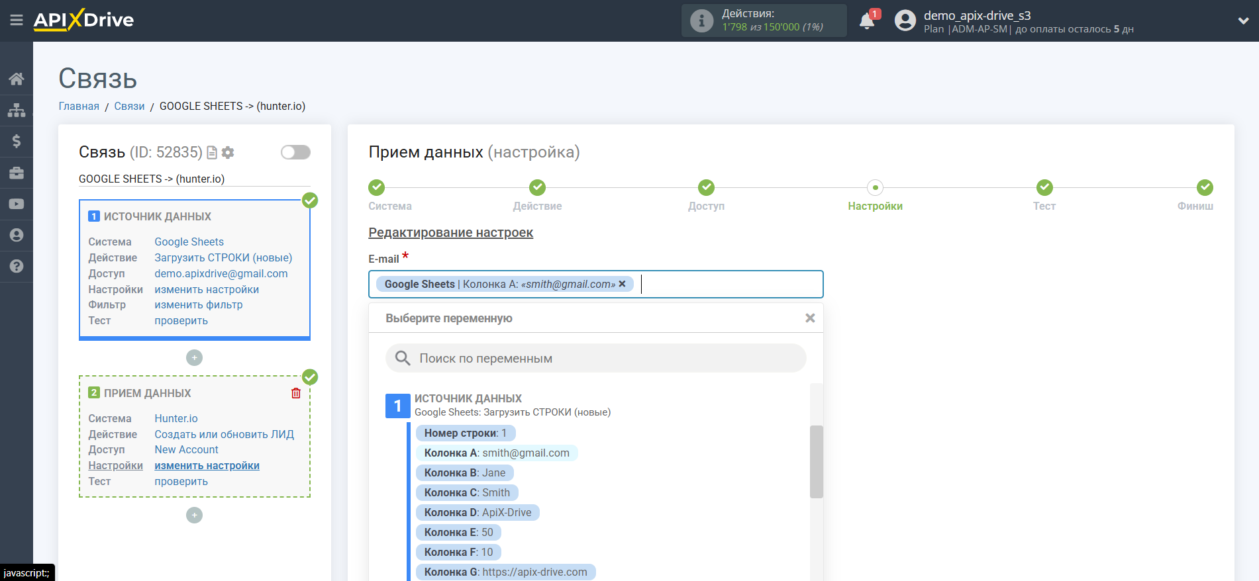The height and width of the screenshot is (581, 1259).
Task: Click the Редактирование настроек heading
Action: pyautogui.click(x=450, y=232)
